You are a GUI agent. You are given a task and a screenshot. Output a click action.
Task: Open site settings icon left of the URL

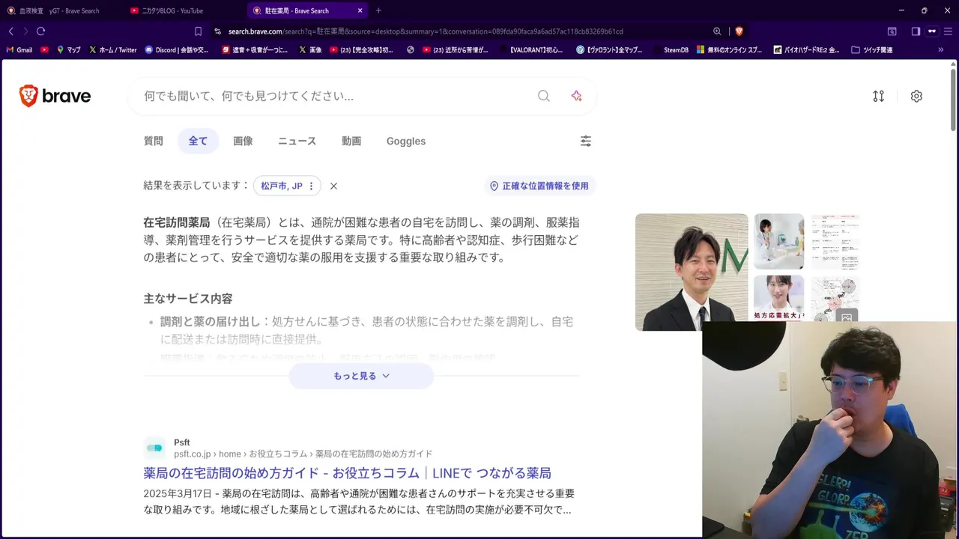(x=217, y=31)
